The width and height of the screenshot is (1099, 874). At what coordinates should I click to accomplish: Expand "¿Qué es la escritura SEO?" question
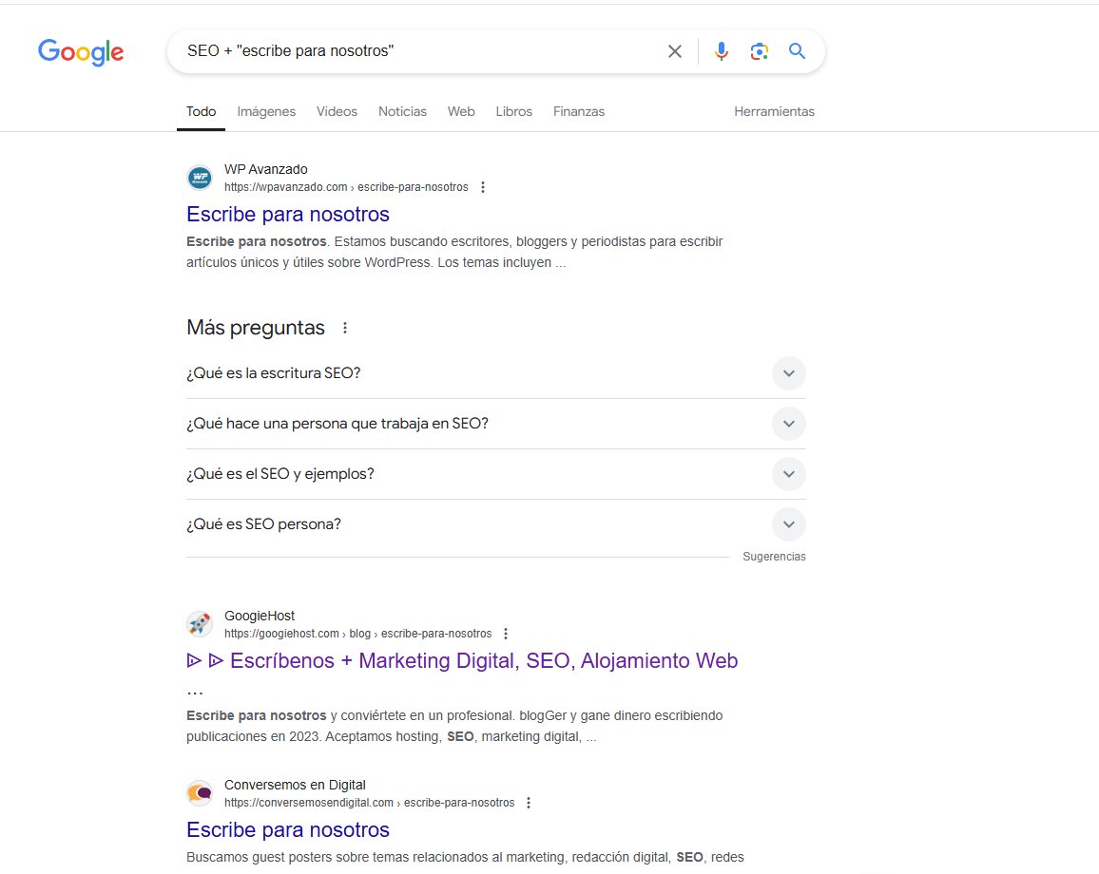[496, 373]
